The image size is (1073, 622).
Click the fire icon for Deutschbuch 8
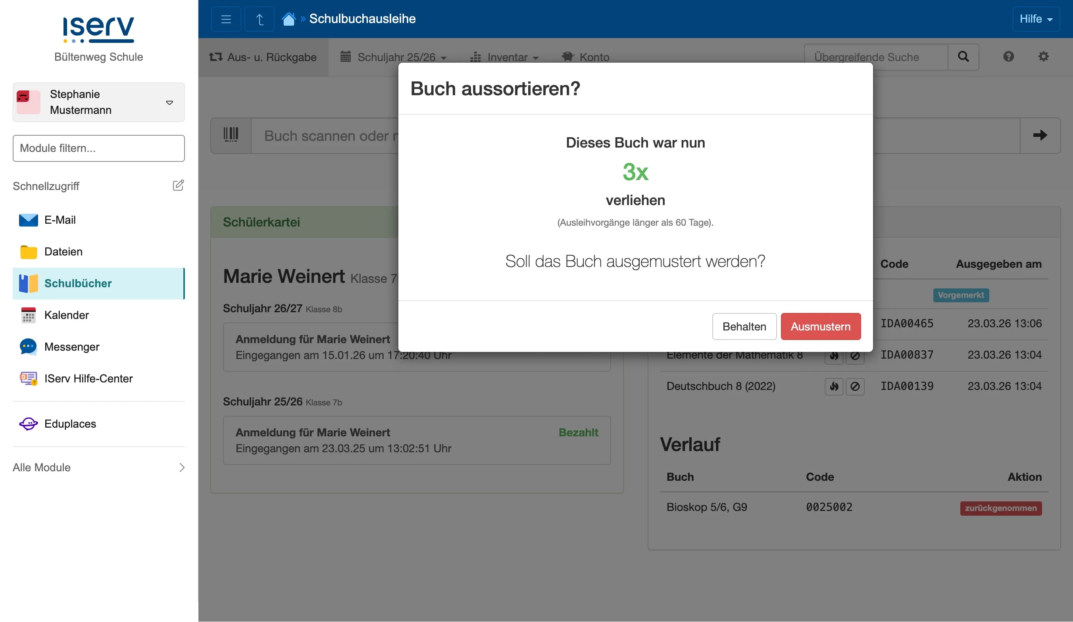(834, 386)
